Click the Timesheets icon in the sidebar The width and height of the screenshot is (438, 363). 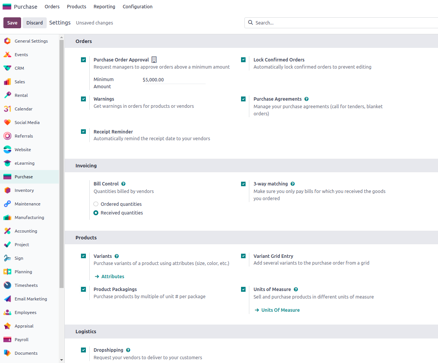[x=7, y=285]
